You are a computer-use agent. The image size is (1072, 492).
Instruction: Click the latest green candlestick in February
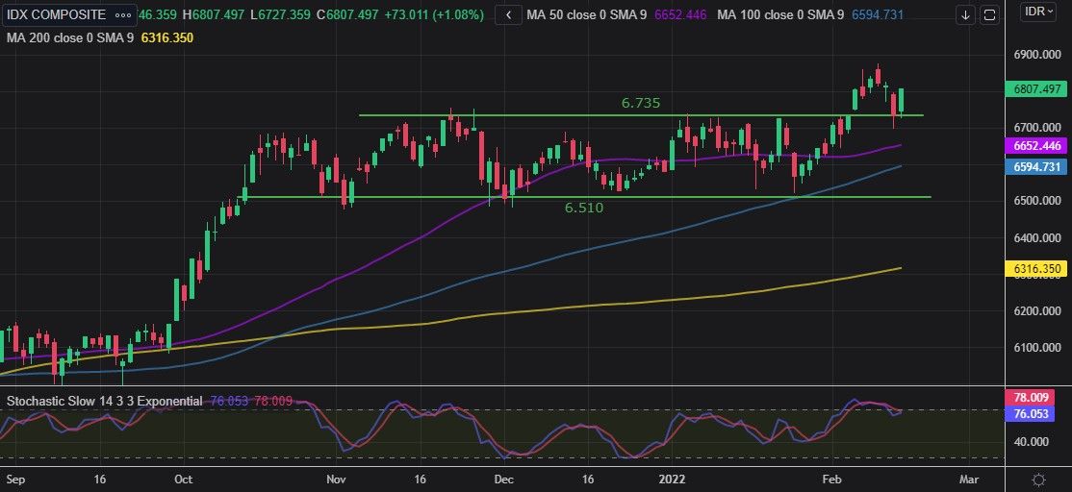(902, 100)
